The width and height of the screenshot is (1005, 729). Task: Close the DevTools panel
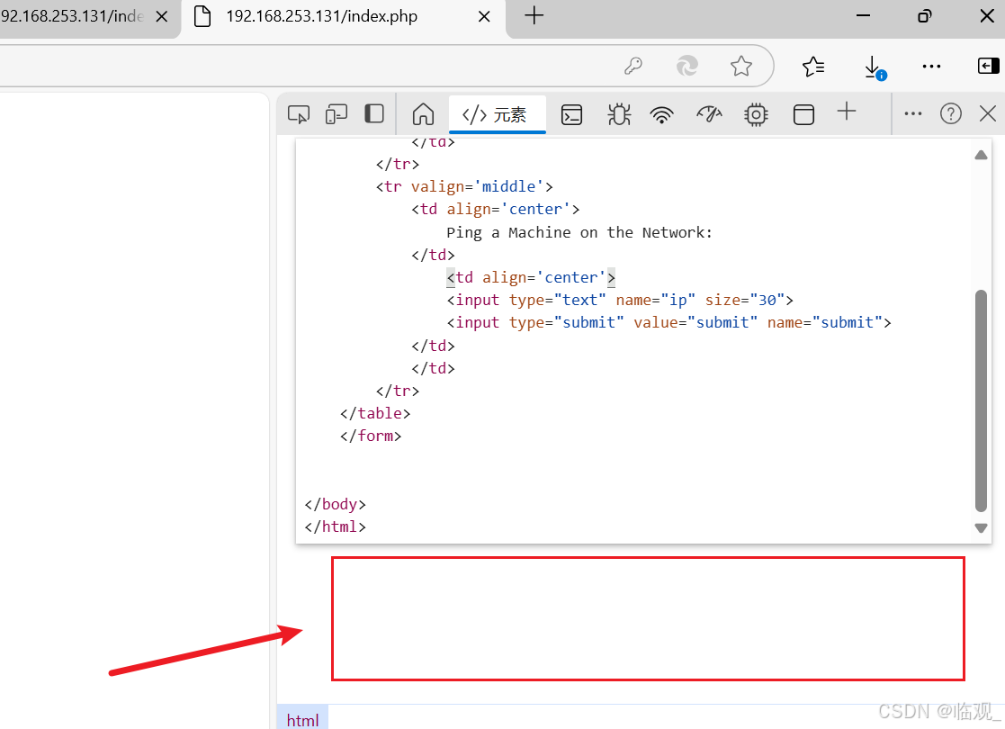[x=988, y=114]
